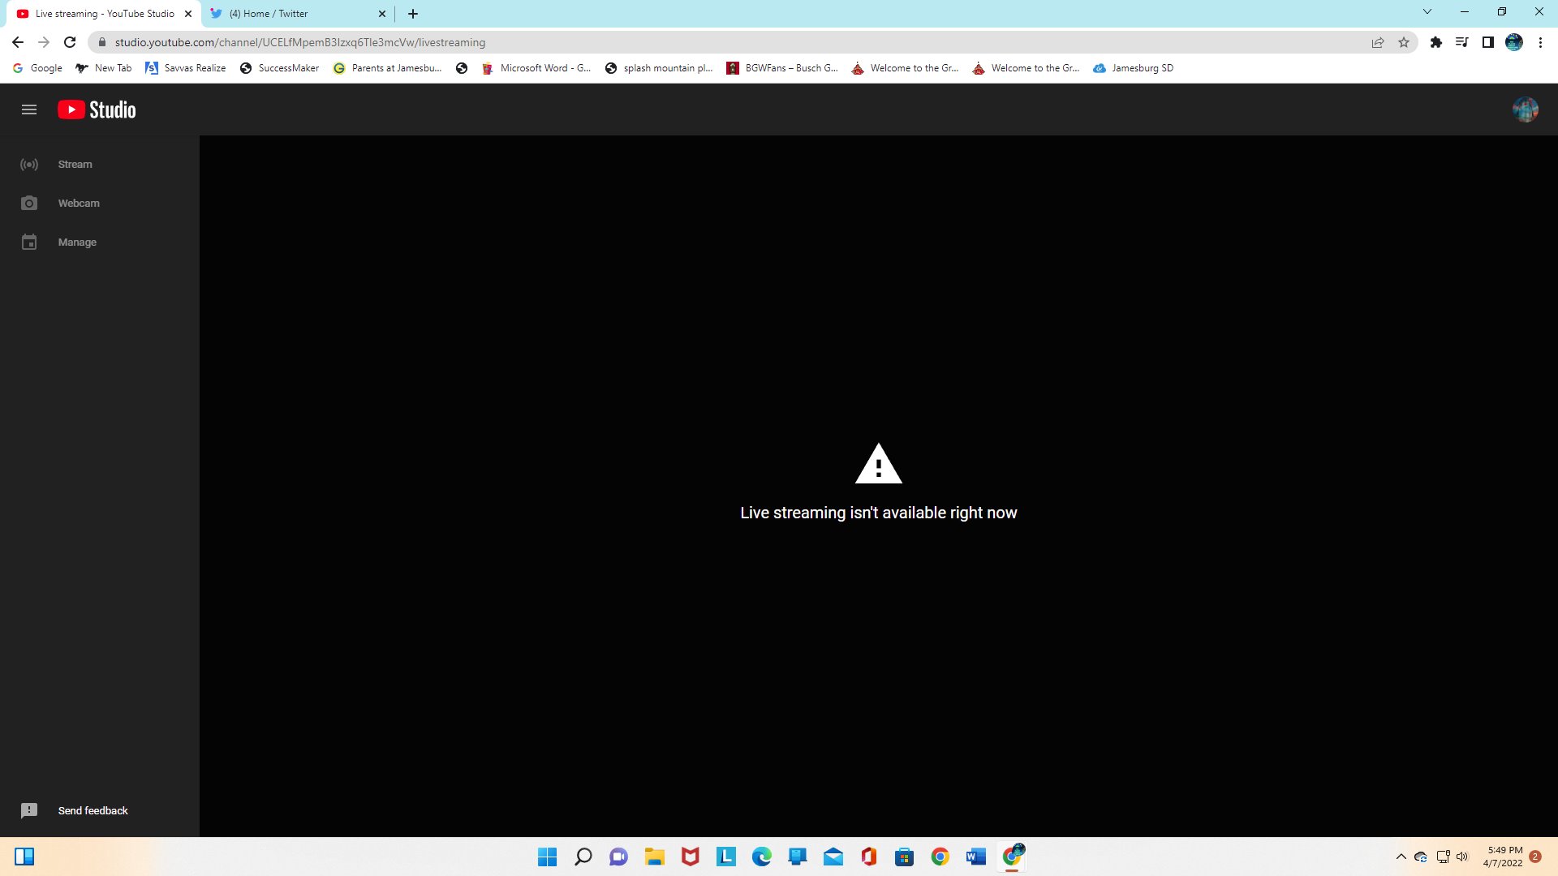Open the Chrome profile avatar
Screen dimensions: 1558x876
[x=1514, y=42]
